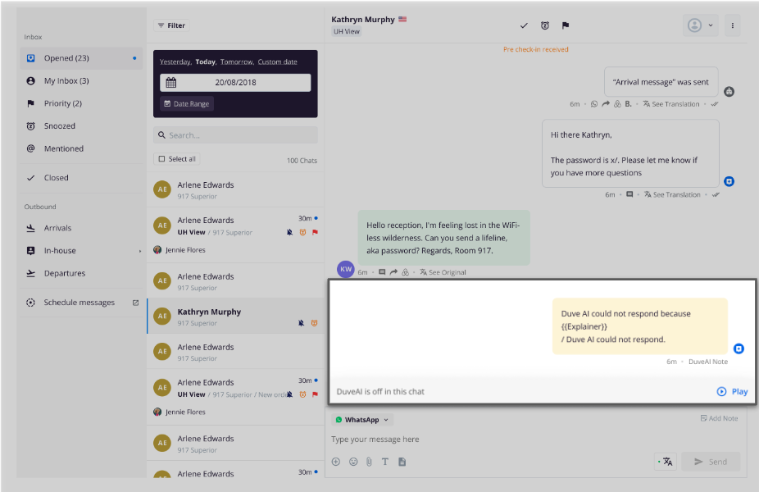Image resolution: width=759 pixels, height=492 pixels.
Task: Toggle the translate button next to Send
Action: (x=666, y=462)
